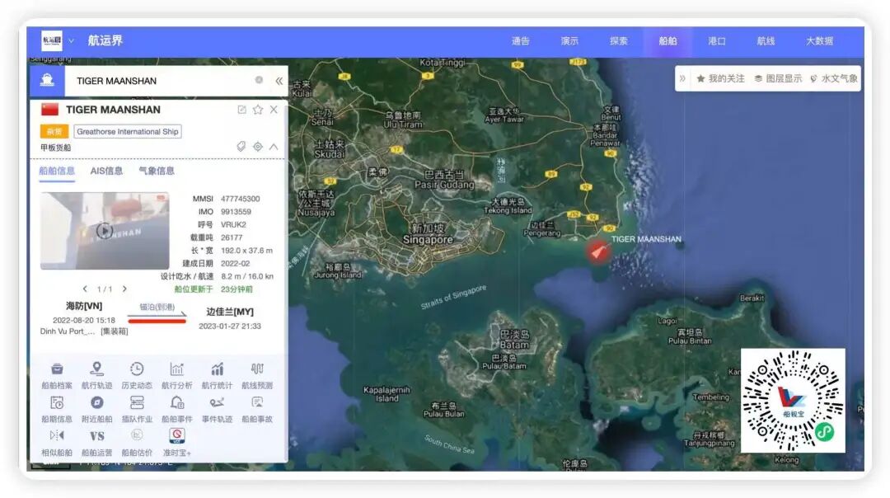The image size is (890, 498).
Task: Click the Dinh Vu Port terminal text
Action: click(68, 331)
